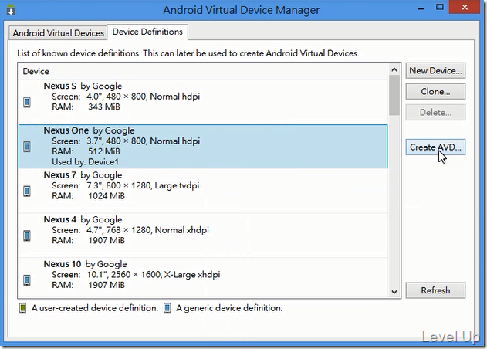
Task: Click the '512 MiB' RAM value
Action: (x=103, y=151)
